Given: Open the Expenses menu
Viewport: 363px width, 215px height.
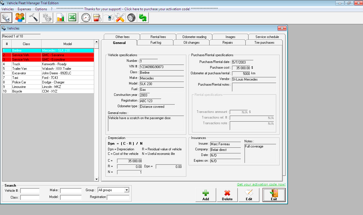Looking at the screenshot, I should click(24, 9).
